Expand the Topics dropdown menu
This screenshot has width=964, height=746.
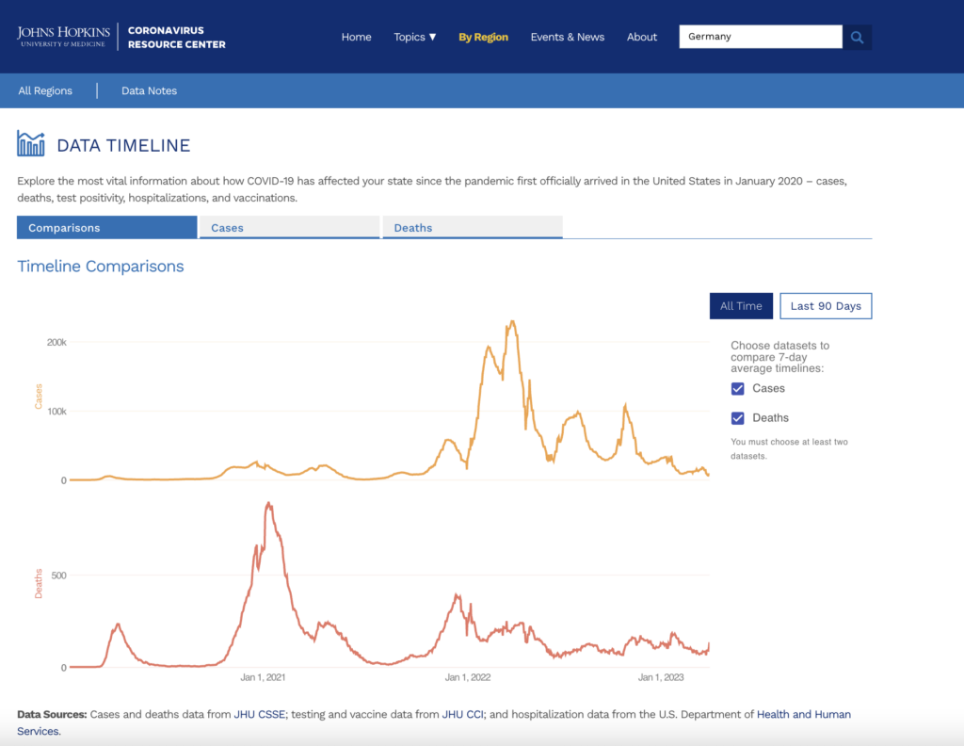click(414, 37)
